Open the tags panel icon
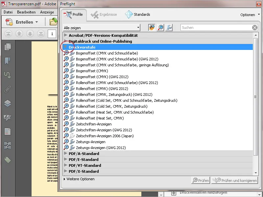The image size is (263, 197). (x=8, y=160)
